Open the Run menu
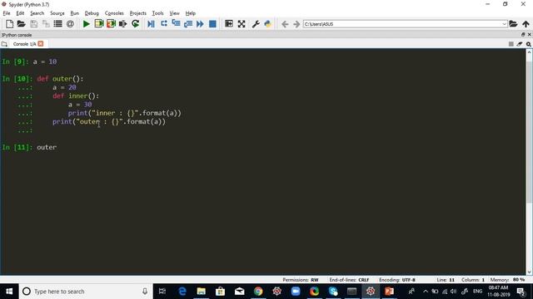 pyautogui.click(x=74, y=13)
